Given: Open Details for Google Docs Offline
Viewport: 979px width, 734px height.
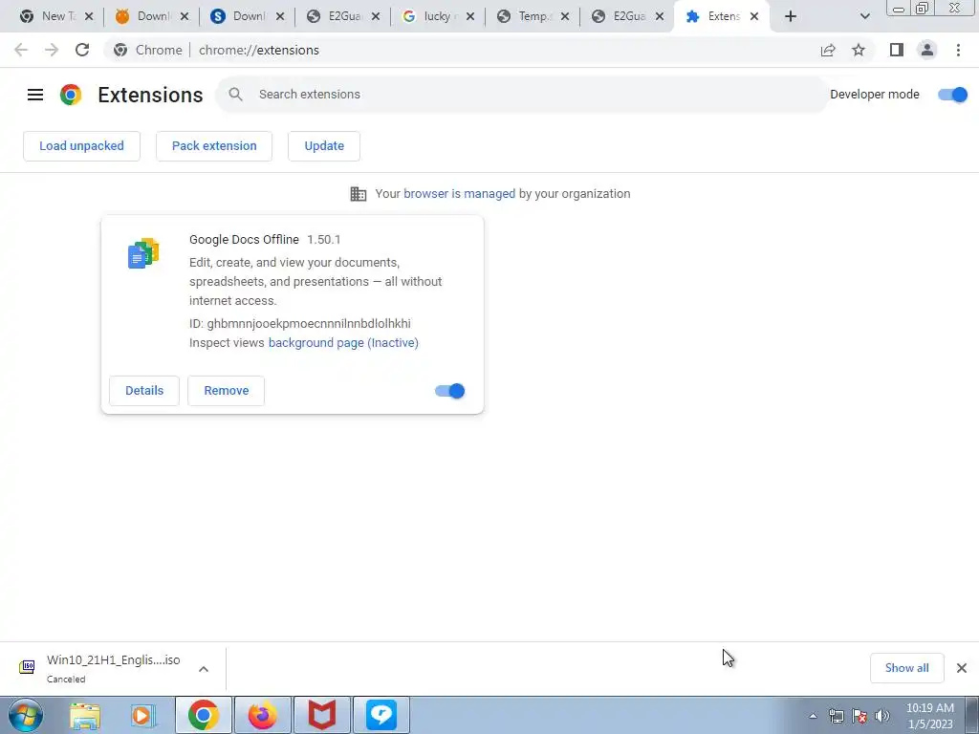Looking at the screenshot, I should click(x=144, y=391).
